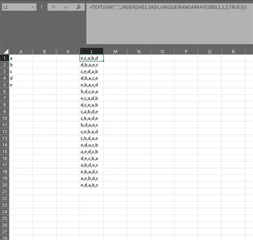Open the Name Box dropdown arrow

tap(33, 7)
